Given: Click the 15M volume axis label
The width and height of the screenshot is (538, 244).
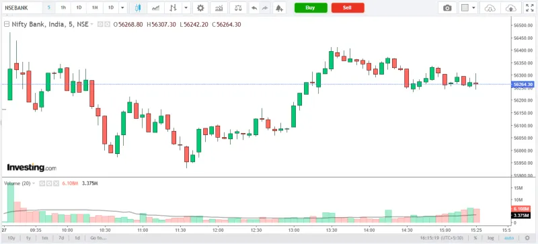Looking at the screenshot, I should point(518,188).
